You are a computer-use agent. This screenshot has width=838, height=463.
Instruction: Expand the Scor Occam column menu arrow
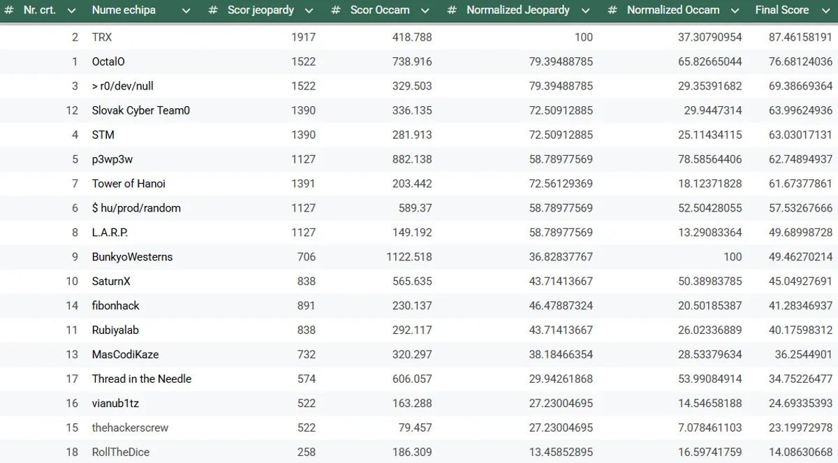425,10
